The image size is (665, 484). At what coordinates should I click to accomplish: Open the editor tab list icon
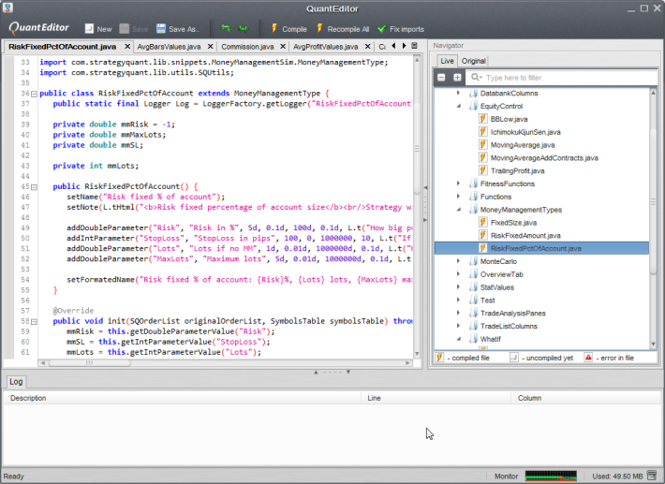coord(414,46)
